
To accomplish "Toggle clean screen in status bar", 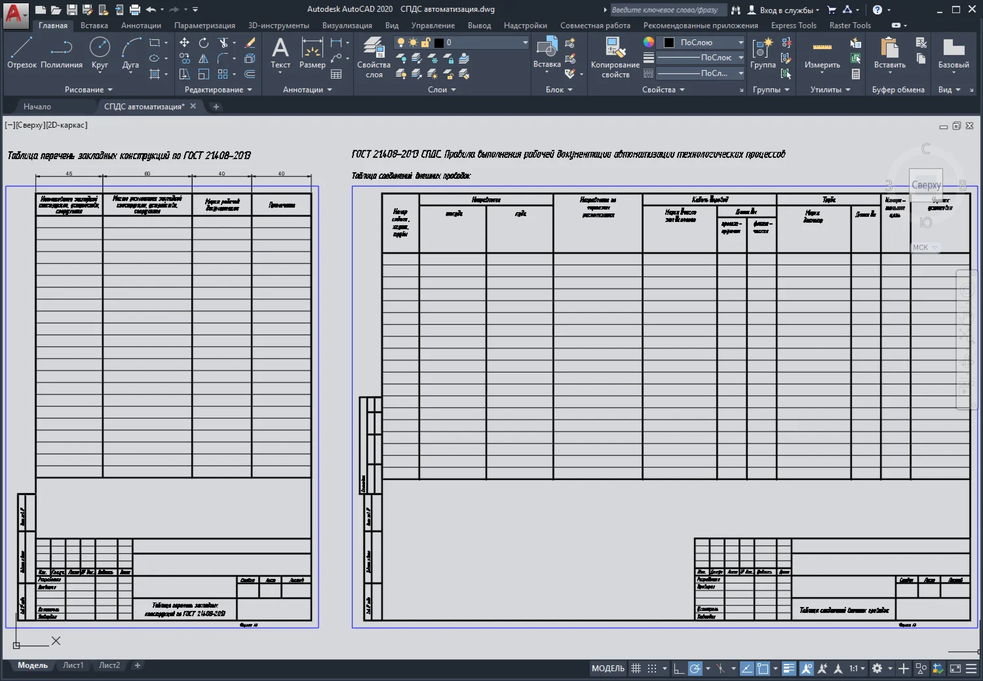I will 955,669.
